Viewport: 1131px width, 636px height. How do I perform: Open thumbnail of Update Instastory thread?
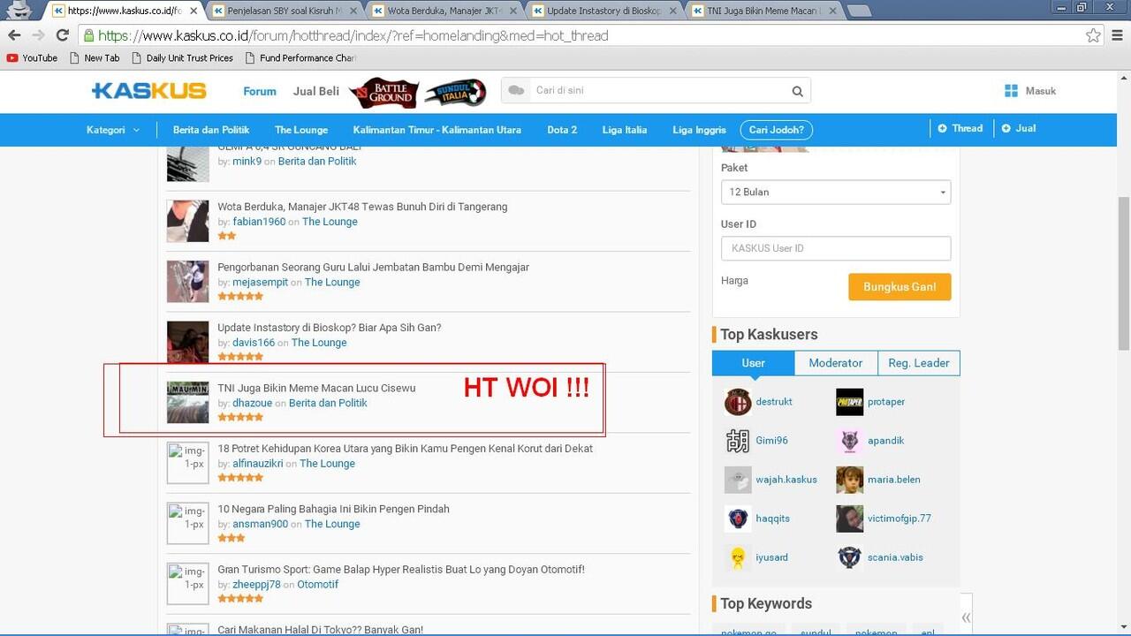188,342
